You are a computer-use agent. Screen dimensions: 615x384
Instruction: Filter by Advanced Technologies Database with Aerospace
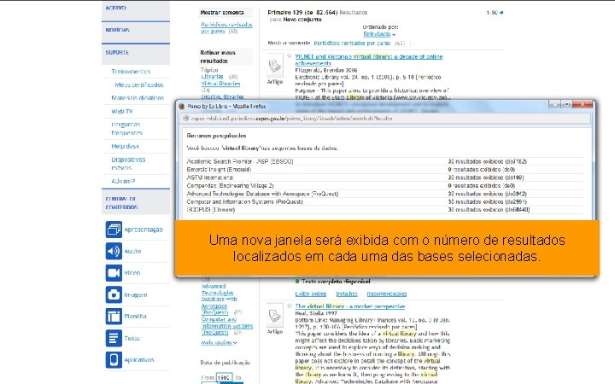219,299
